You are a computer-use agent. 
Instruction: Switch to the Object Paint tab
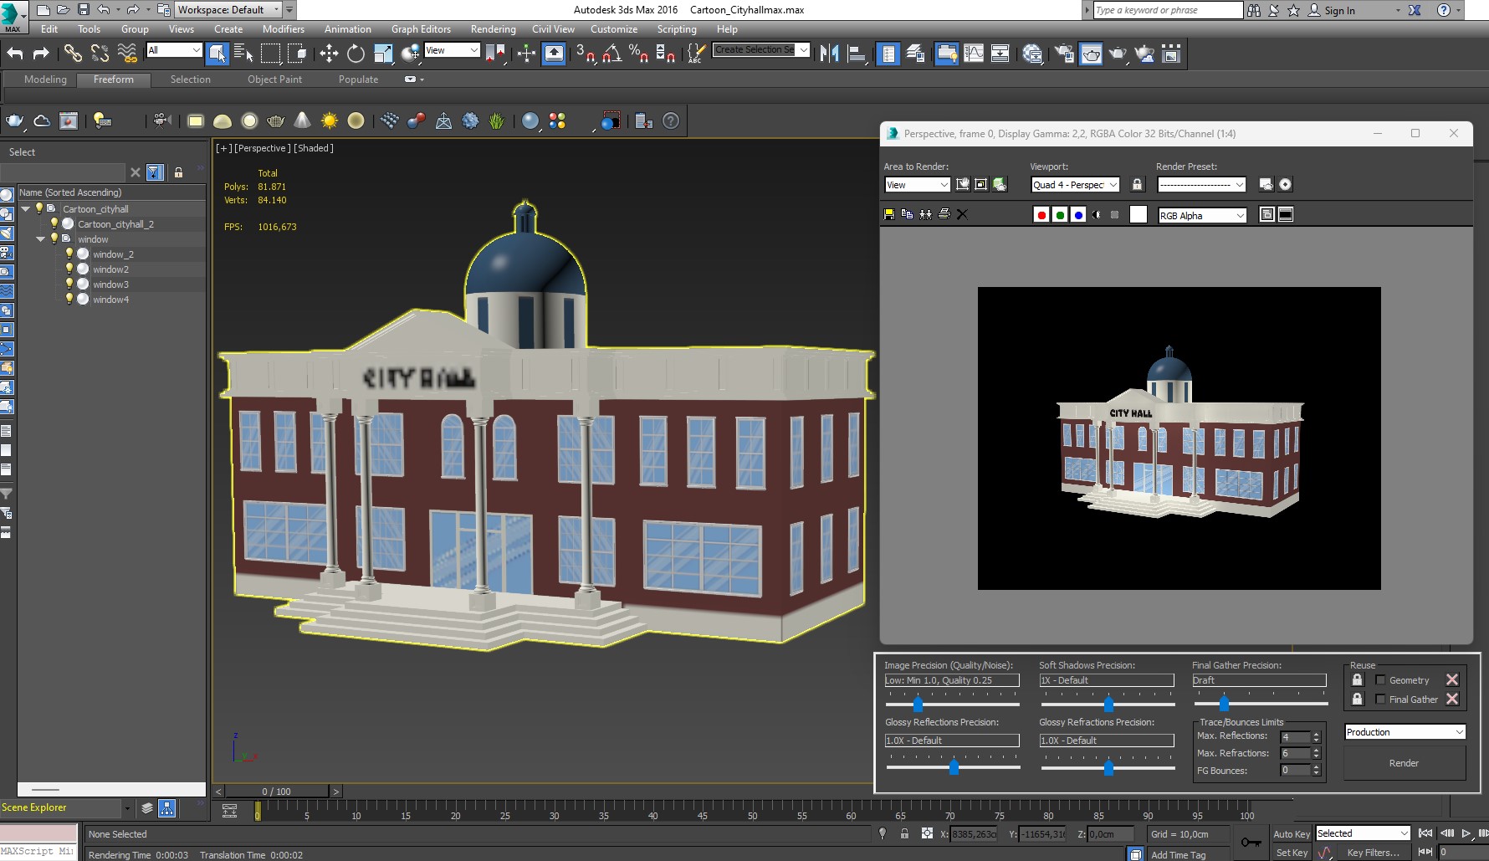pyautogui.click(x=274, y=79)
